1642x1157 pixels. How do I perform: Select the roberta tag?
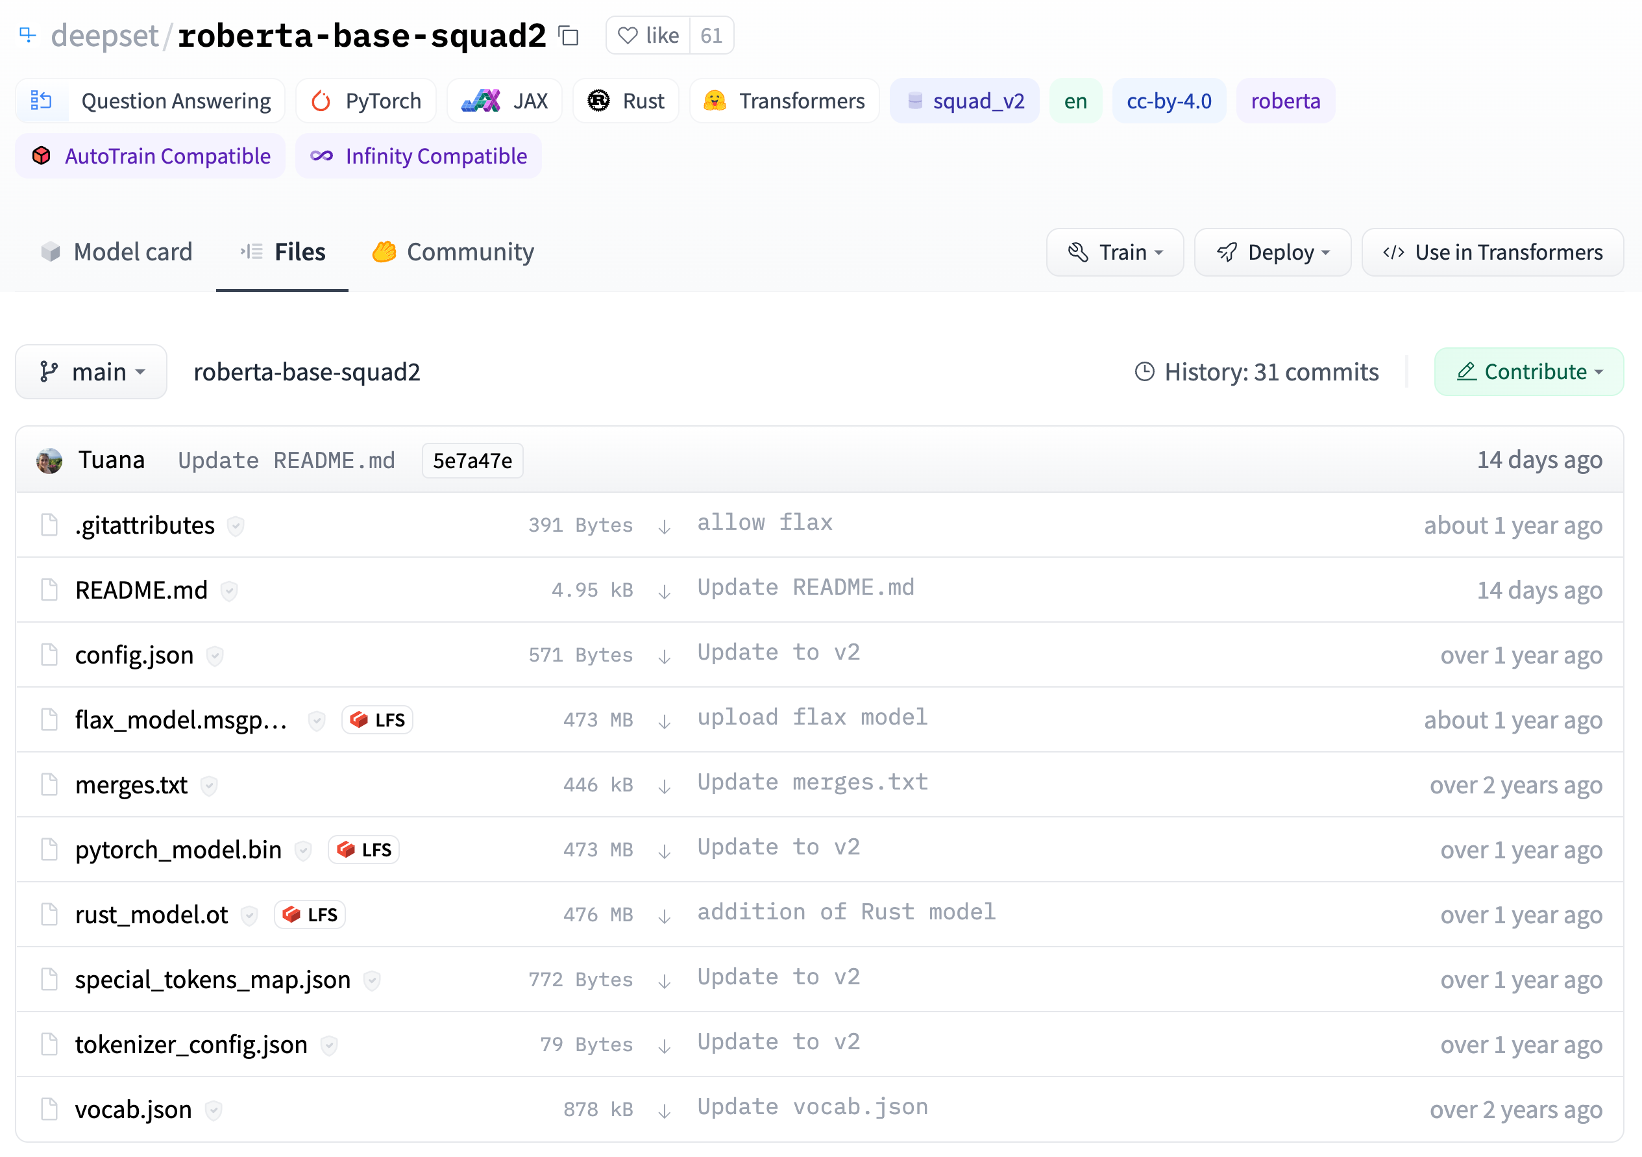[x=1286, y=101]
